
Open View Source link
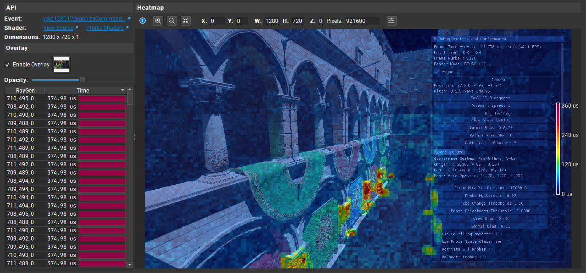pos(58,27)
